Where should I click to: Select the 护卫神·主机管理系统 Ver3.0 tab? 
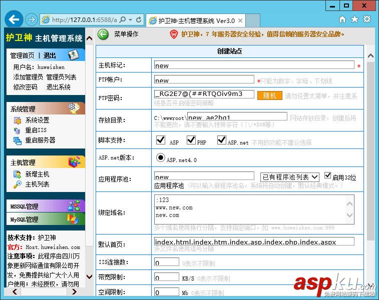196,20
